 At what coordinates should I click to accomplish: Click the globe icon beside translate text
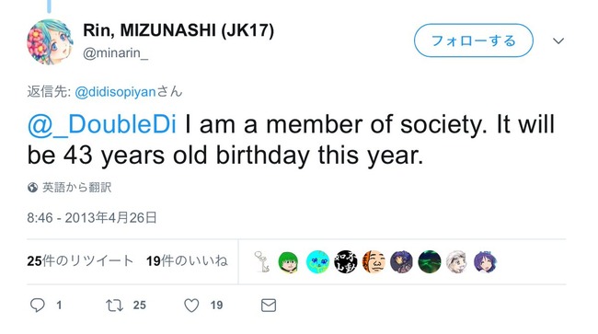32,188
